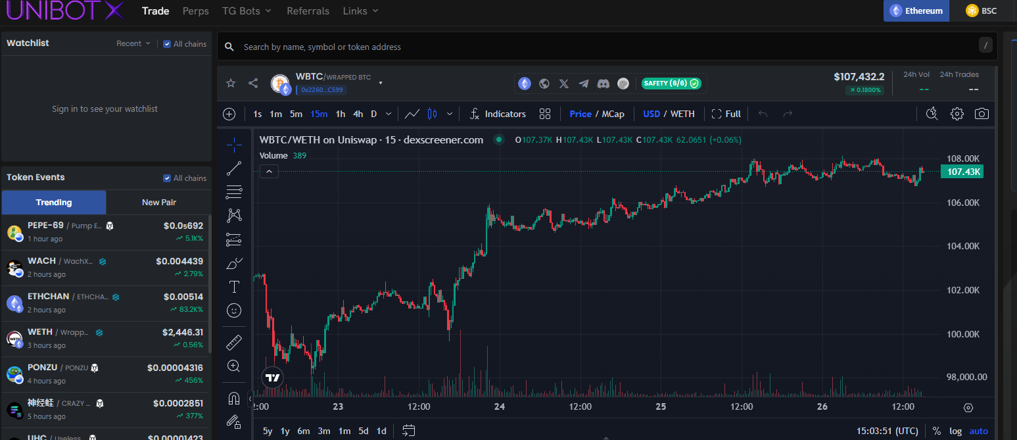Copy the 0x2260...C599 contract address
Screen dimensions: 1017x440
point(322,90)
